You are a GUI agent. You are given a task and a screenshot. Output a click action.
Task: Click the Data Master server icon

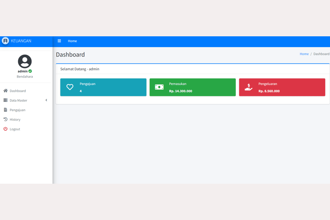pos(5,100)
